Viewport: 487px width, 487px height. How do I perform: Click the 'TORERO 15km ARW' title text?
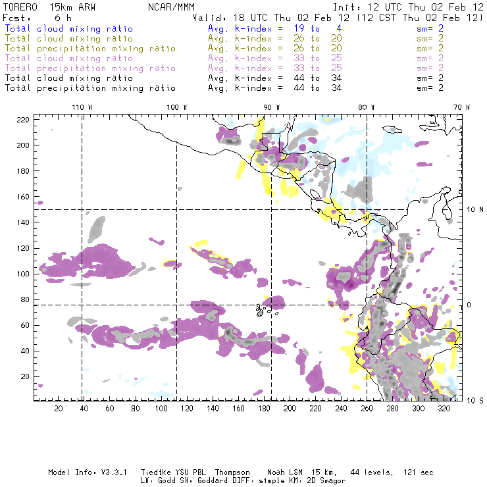(x=49, y=7)
